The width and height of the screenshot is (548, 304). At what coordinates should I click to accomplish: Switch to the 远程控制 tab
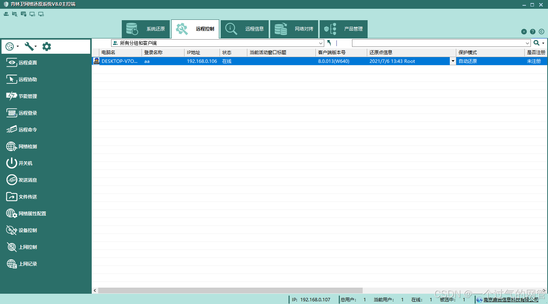(195, 29)
